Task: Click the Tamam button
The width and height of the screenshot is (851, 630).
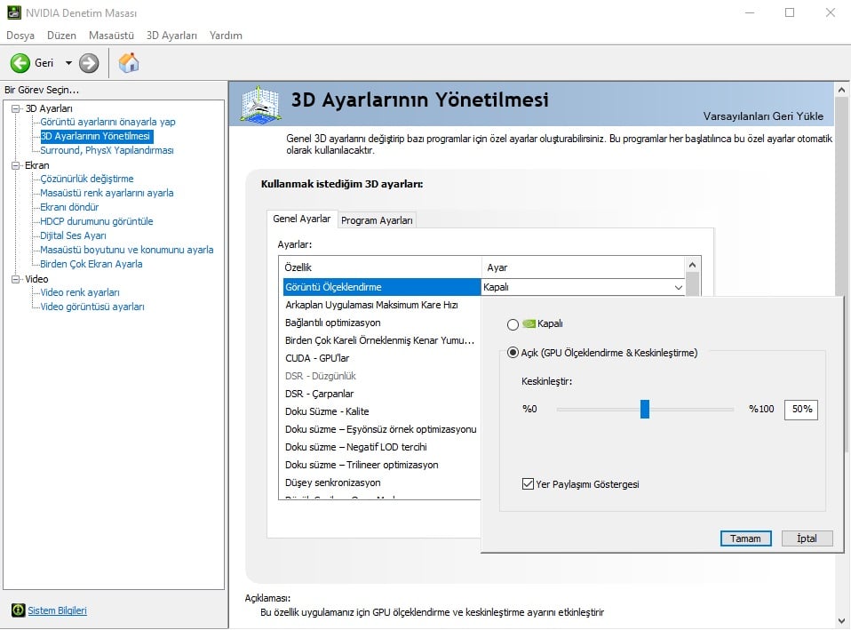Action: 745,538
